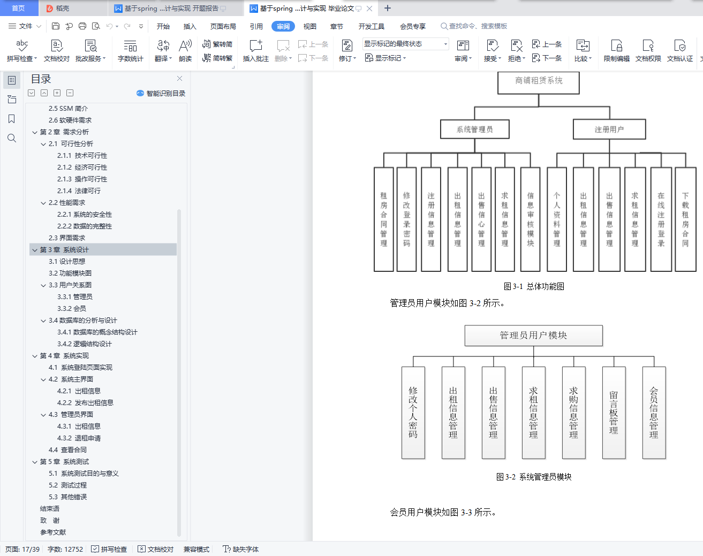Click 缺失字体 in status bar

[x=241, y=549]
